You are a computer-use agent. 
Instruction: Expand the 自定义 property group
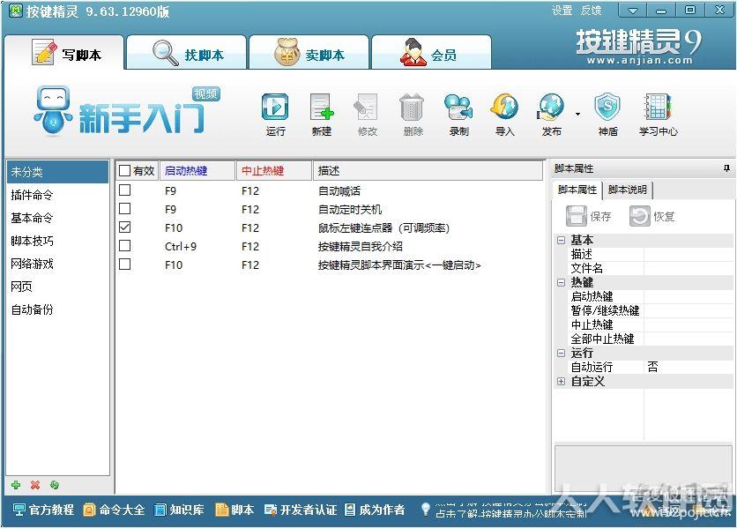[x=561, y=382]
